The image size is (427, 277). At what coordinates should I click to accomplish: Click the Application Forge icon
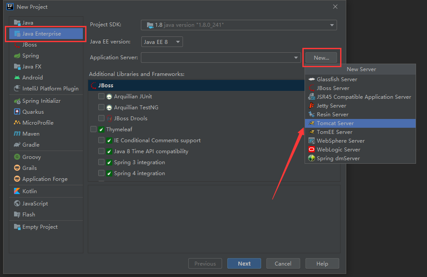(x=17, y=179)
